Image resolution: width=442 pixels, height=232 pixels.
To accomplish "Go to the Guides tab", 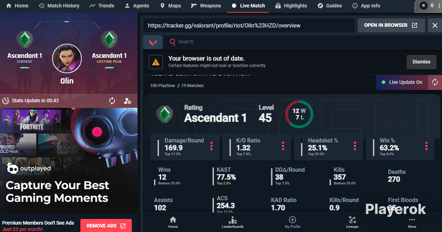I will click(330, 6).
